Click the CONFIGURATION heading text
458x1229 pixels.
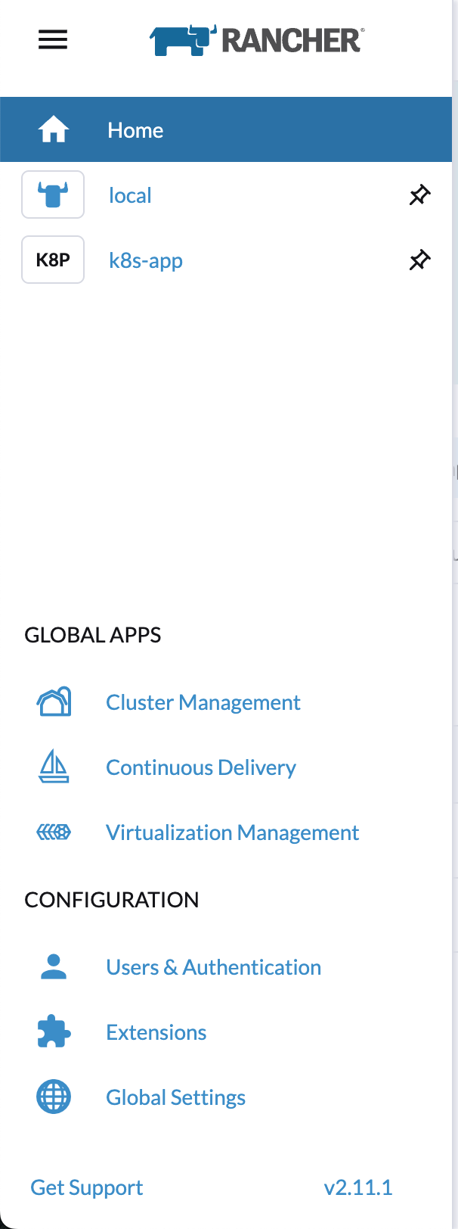tap(112, 900)
